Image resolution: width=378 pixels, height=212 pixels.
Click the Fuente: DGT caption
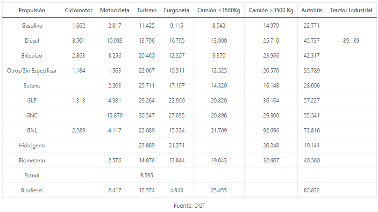[x=189, y=205]
